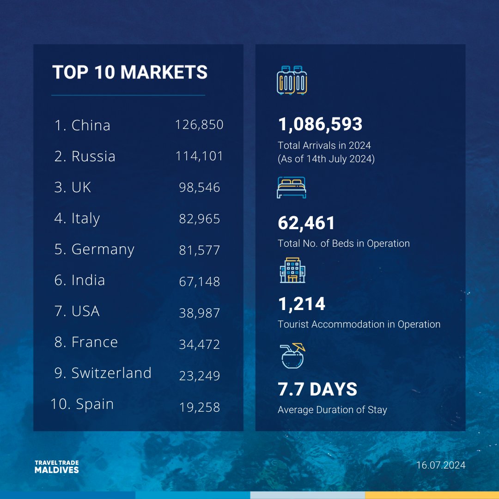This screenshot has height=499, width=499.
Task: Select the '1. China' row label
Action: (x=82, y=125)
